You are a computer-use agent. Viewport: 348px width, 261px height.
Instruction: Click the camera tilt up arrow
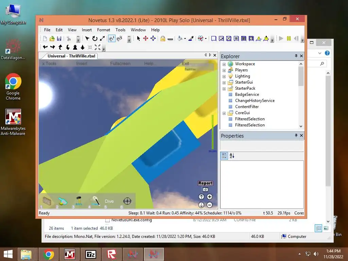(x=60, y=47)
